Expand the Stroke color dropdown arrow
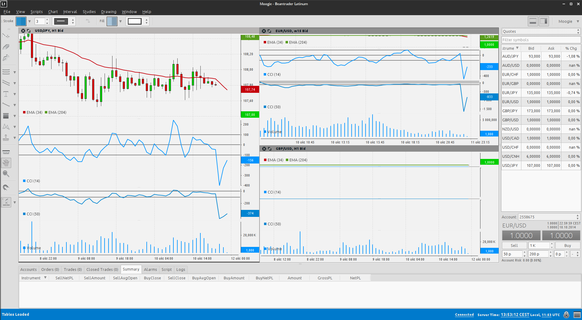The image size is (582, 320). click(29, 21)
